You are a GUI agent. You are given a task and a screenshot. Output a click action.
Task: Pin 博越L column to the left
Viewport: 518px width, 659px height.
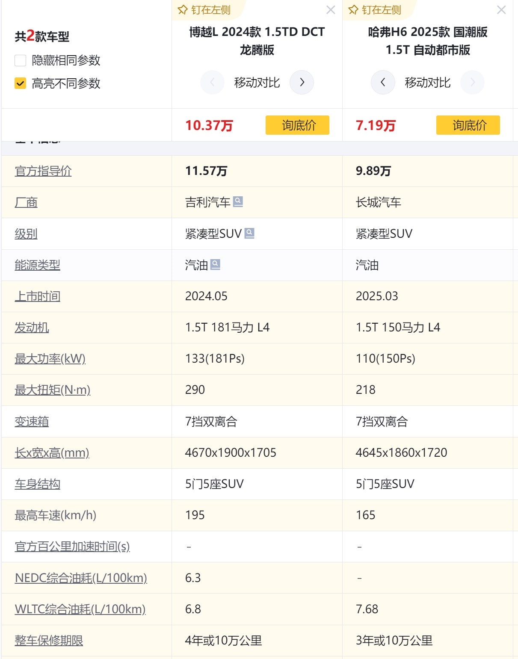point(204,10)
